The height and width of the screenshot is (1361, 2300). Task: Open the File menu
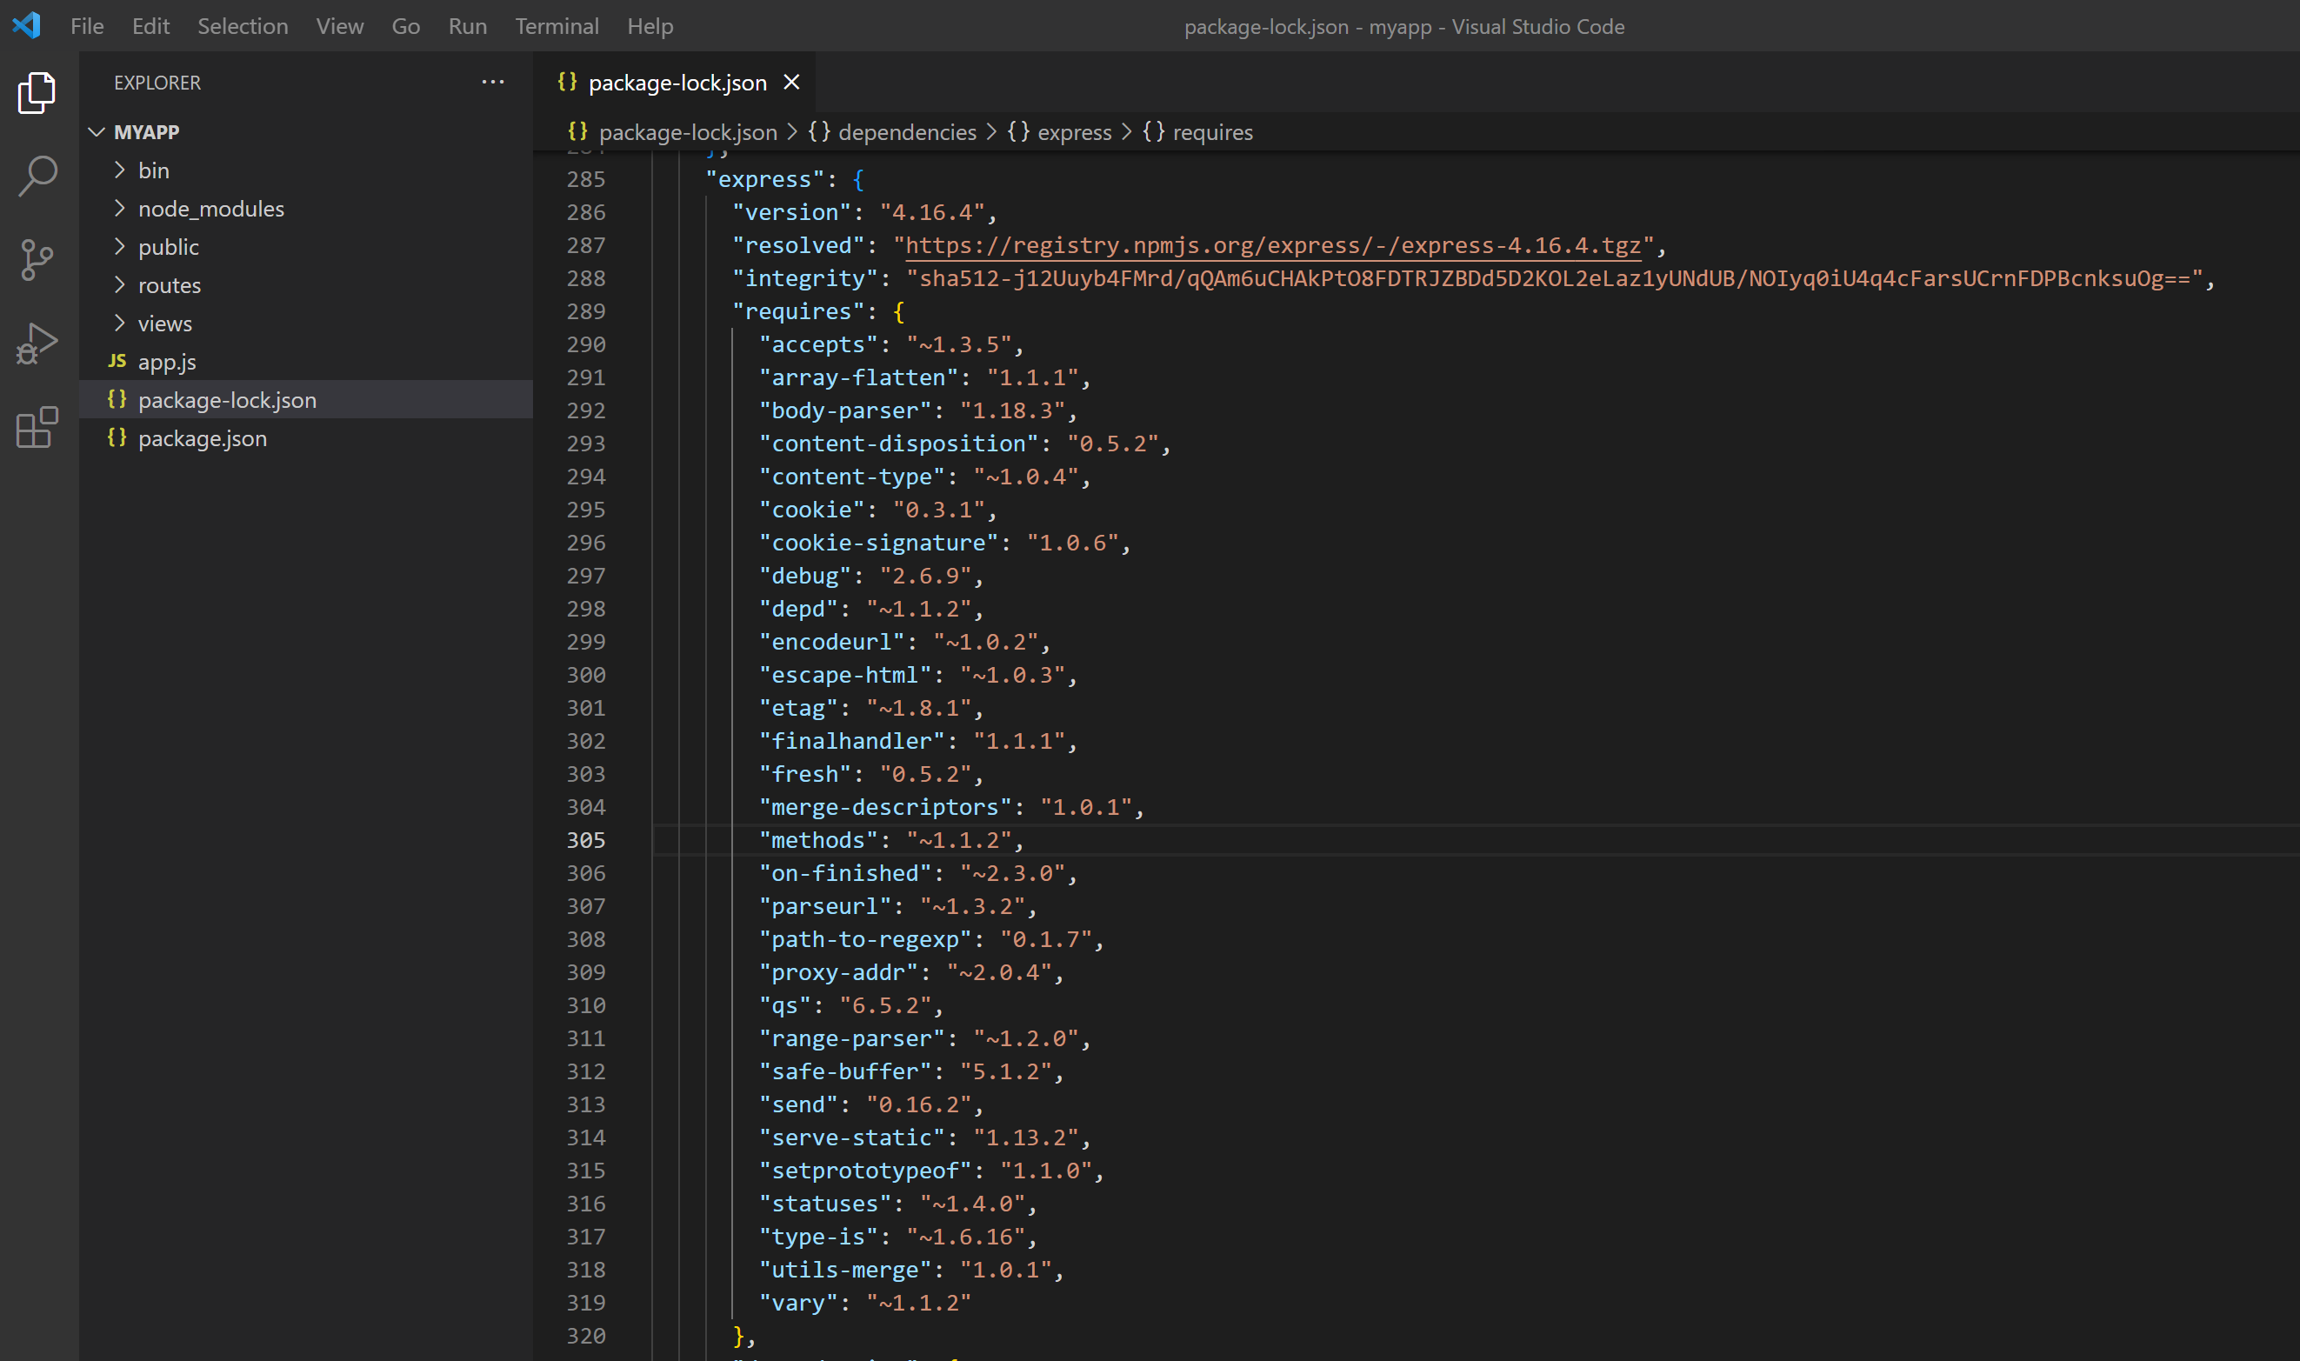point(87,26)
